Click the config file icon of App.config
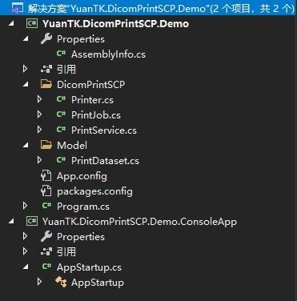 point(46,176)
